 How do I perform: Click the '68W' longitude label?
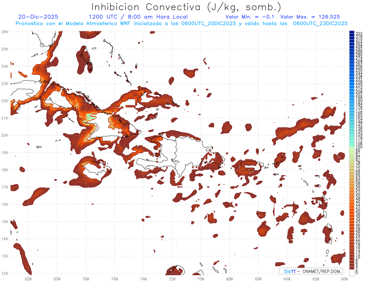point(230,279)
